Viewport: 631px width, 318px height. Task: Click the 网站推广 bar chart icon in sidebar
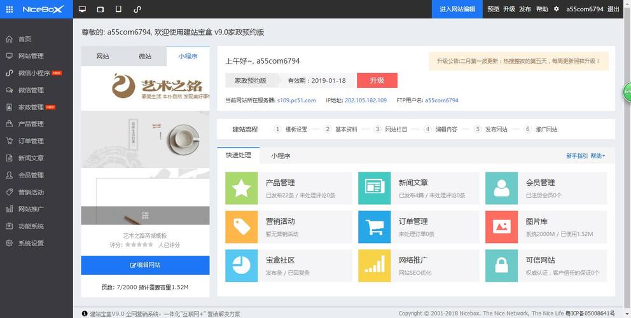pyautogui.click(x=10, y=209)
